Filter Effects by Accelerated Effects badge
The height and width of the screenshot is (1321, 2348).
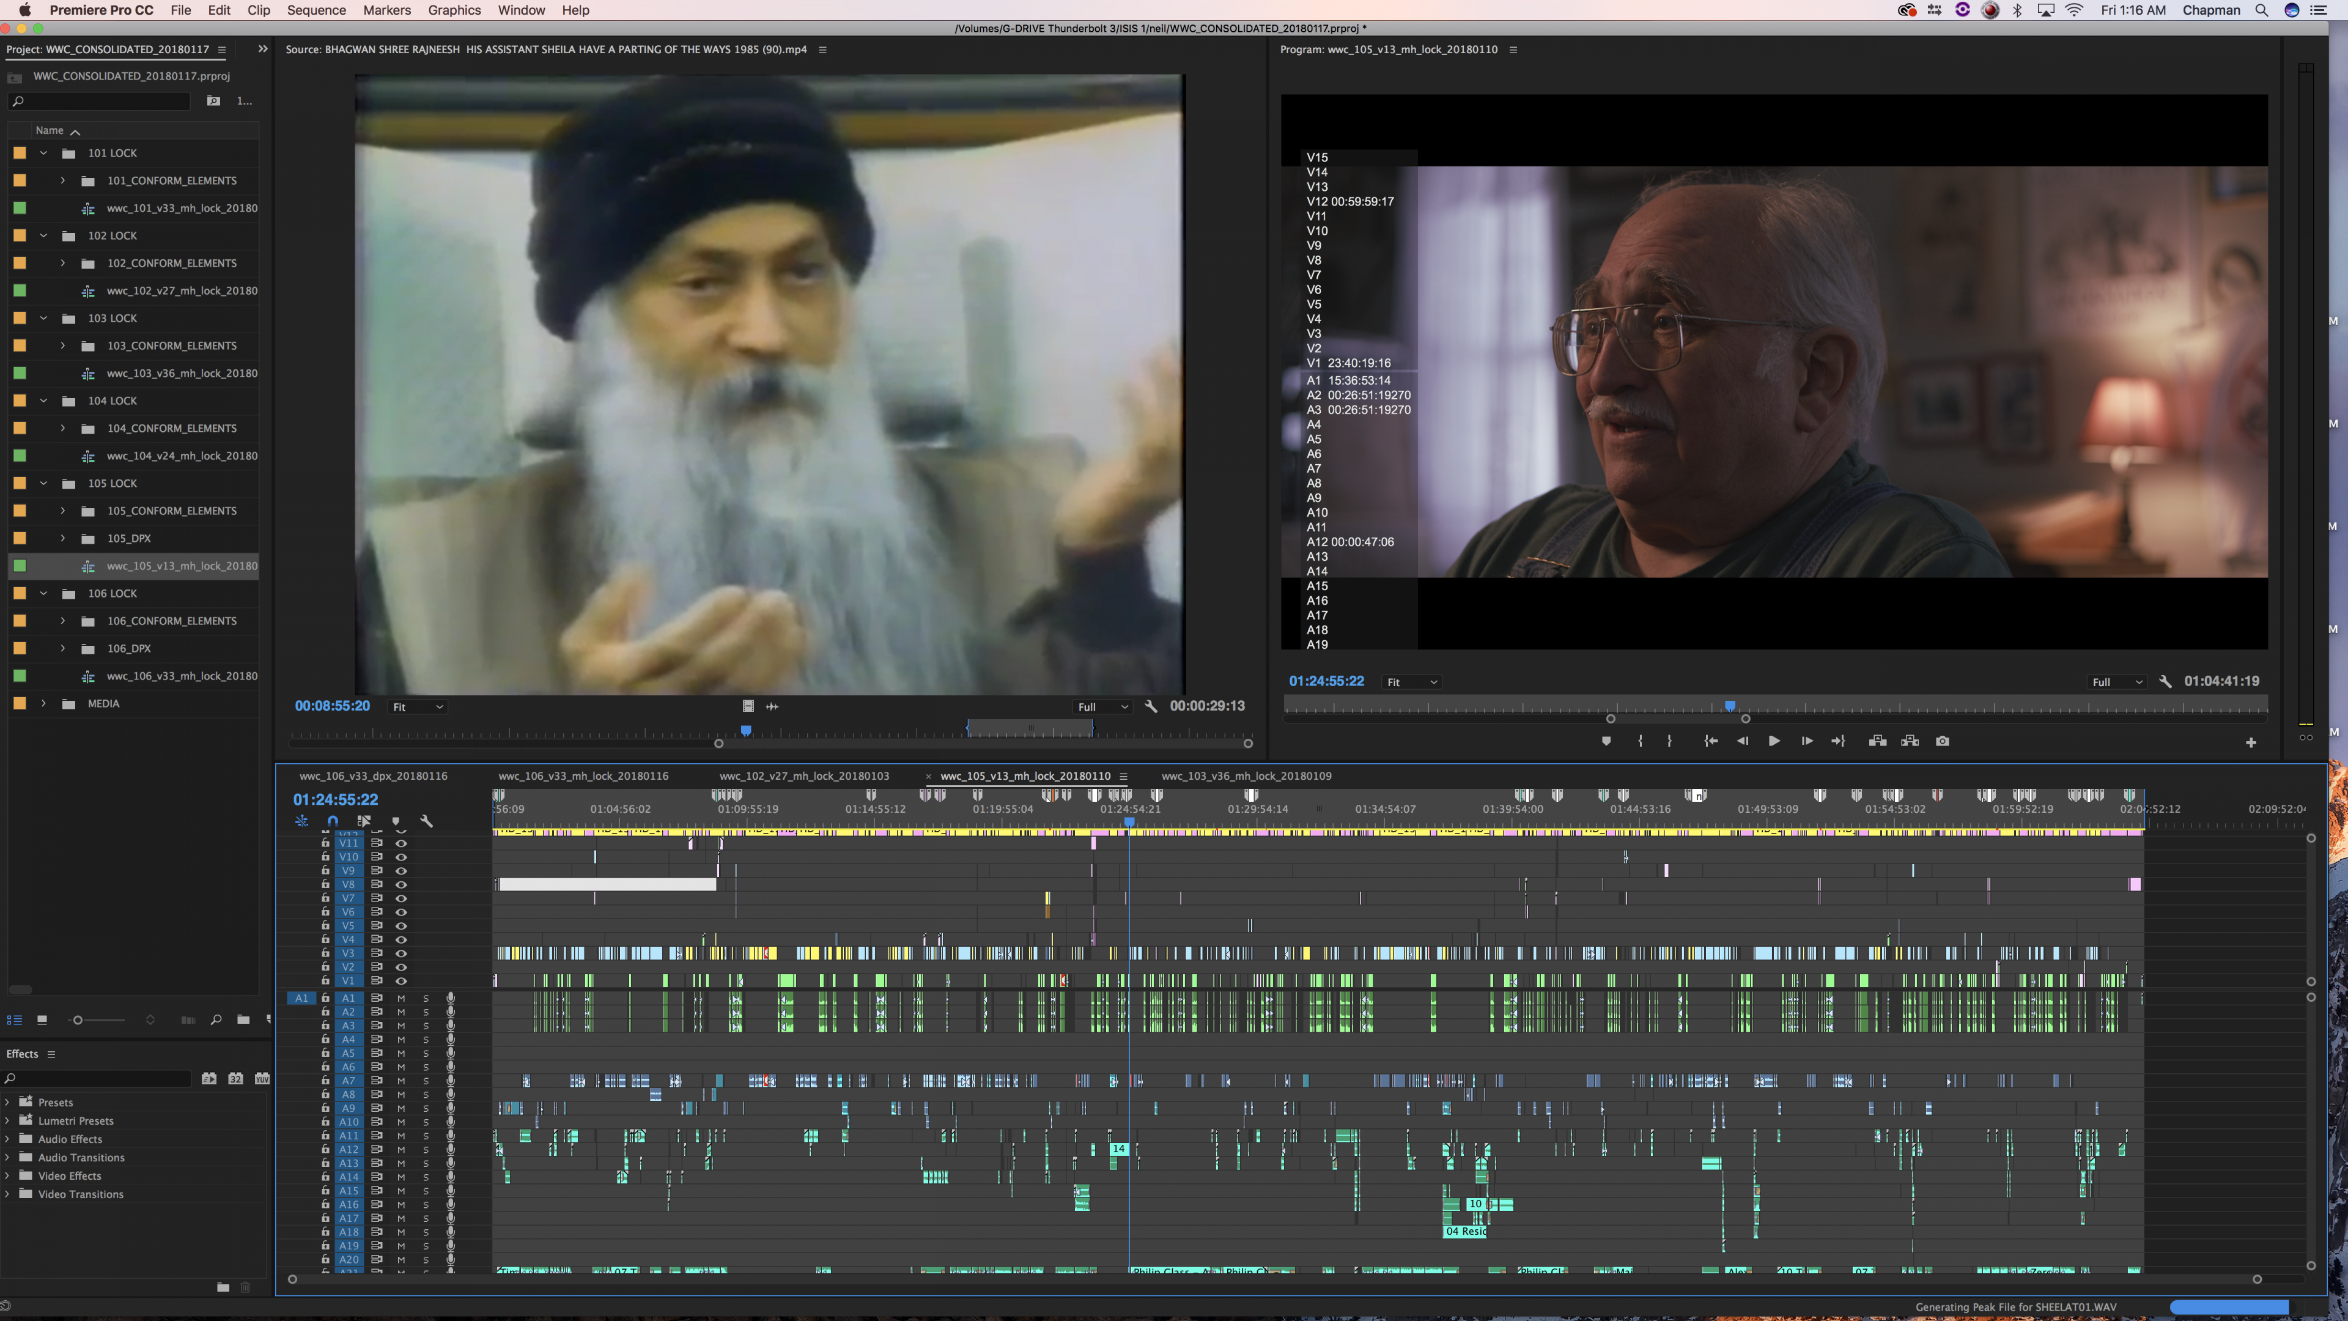(x=209, y=1078)
